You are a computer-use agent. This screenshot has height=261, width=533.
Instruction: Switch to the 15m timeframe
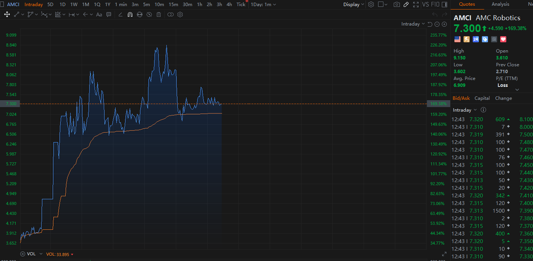click(174, 4)
